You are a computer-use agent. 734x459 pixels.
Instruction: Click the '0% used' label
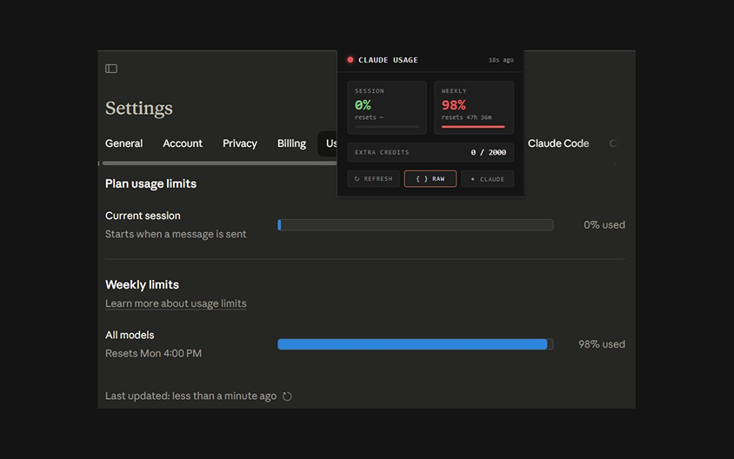coord(604,224)
